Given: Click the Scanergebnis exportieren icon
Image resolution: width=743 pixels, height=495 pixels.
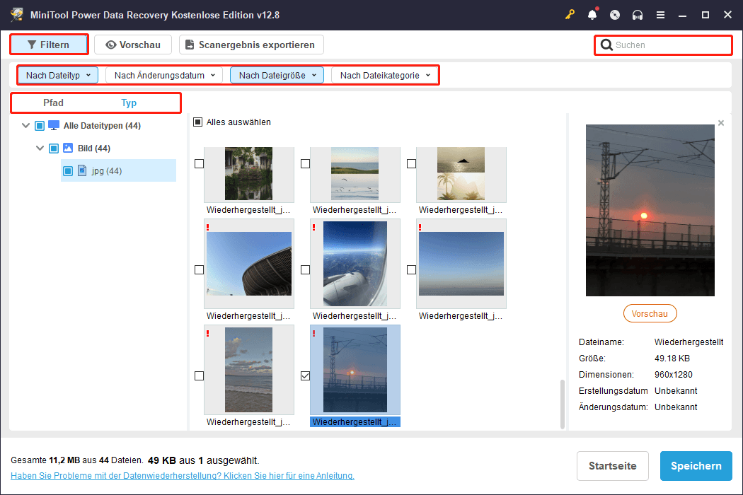Looking at the screenshot, I should (x=188, y=44).
